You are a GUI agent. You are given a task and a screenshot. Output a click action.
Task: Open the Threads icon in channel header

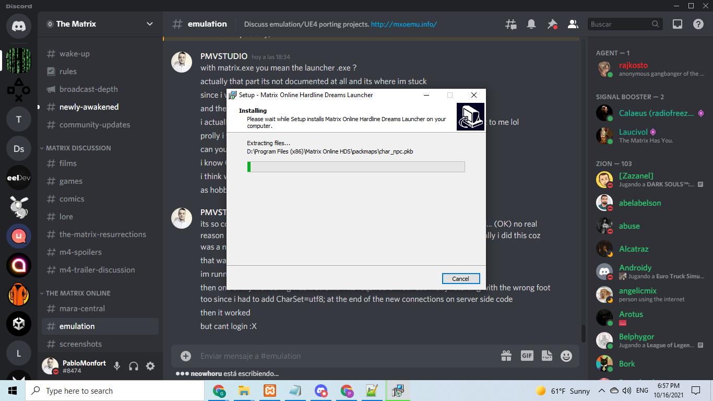(510, 24)
